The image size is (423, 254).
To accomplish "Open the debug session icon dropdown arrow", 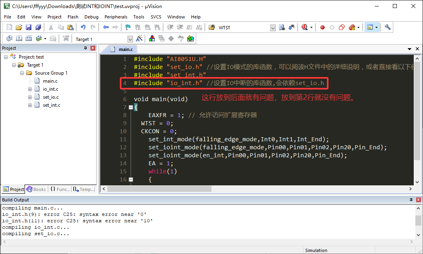I will click(x=311, y=27).
